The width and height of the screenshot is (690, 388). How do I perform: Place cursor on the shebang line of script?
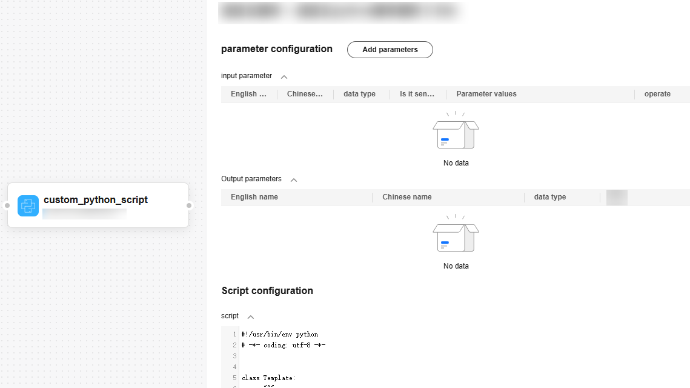(x=279, y=334)
